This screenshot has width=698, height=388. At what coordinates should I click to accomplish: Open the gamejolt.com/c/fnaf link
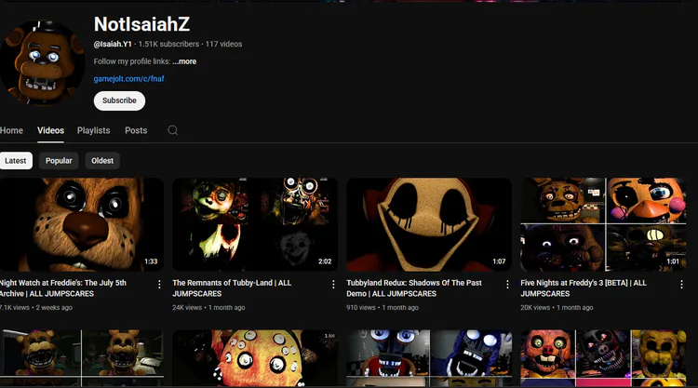pos(128,79)
